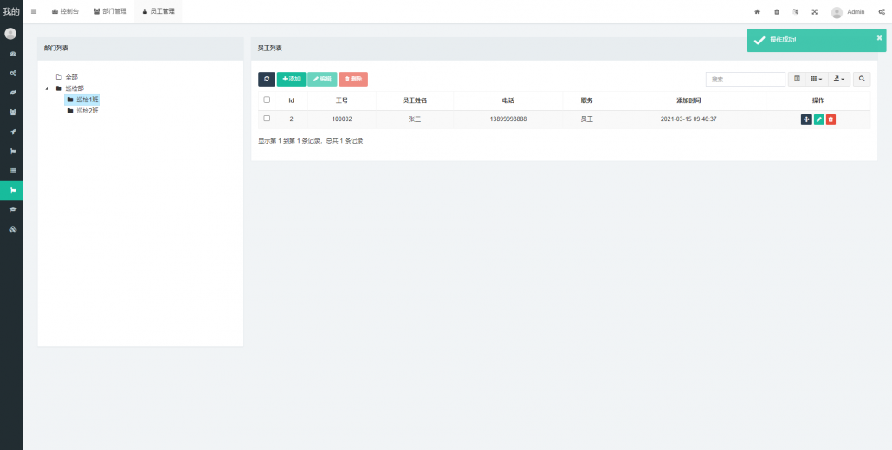Open the columns dropdown in table toolbar
892x450 pixels.
pos(816,79)
